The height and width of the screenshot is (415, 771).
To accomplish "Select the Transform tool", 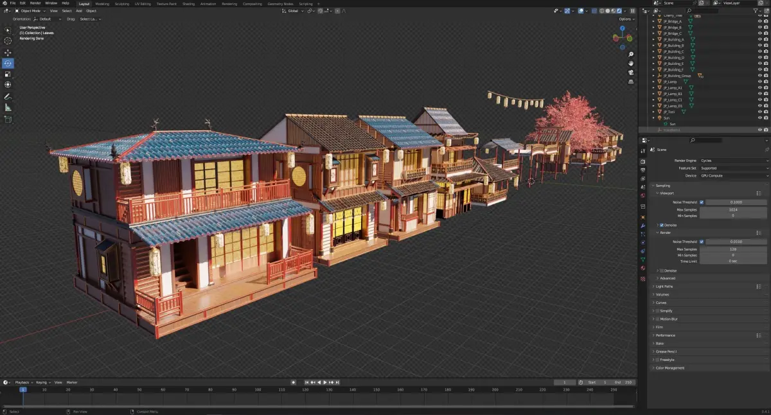I will tap(8, 84).
